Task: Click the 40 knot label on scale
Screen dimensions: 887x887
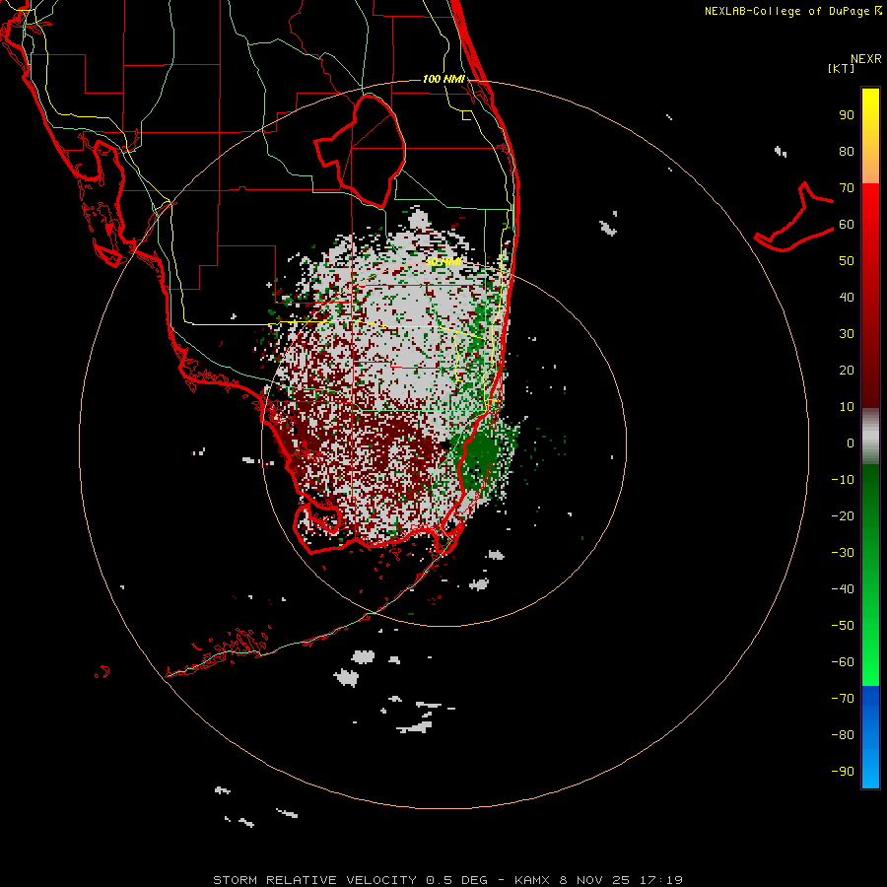Action: pyautogui.click(x=847, y=297)
